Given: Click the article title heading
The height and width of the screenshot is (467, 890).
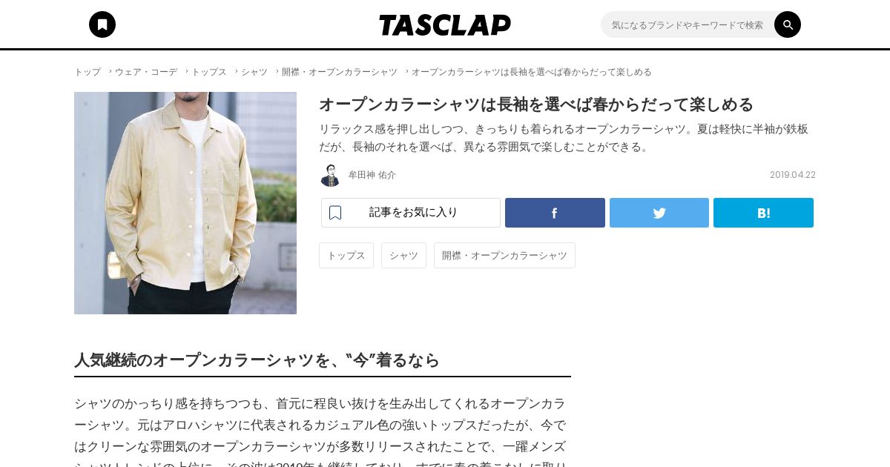Looking at the screenshot, I should pos(536,104).
